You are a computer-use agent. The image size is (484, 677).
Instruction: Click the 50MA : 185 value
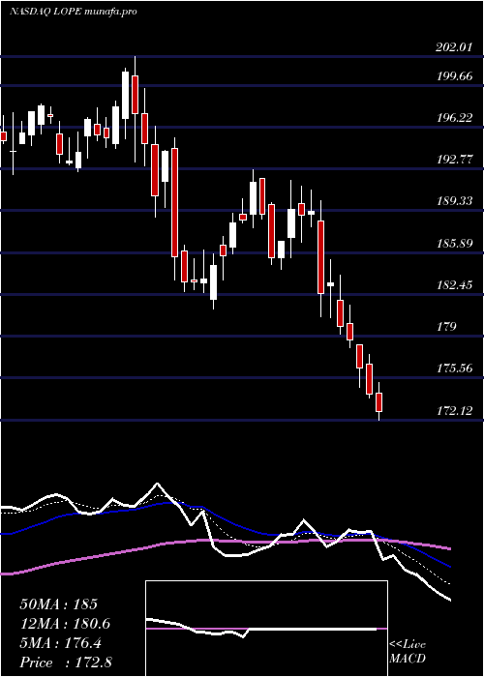coord(59,604)
